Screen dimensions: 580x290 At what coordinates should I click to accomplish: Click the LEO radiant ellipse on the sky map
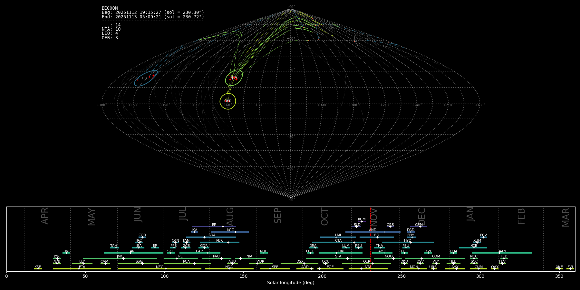pos(146,78)
